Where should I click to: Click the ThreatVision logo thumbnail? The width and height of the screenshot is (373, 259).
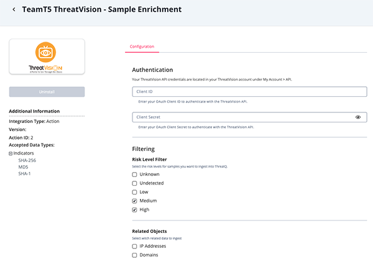click(47, 58)
